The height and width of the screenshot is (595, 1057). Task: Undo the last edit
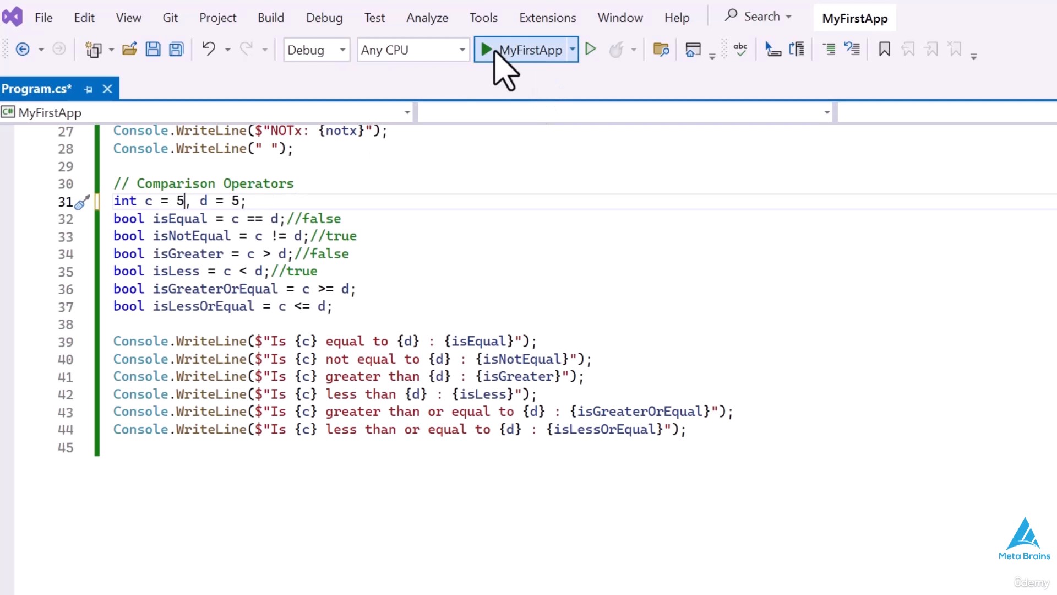(208, 50)
